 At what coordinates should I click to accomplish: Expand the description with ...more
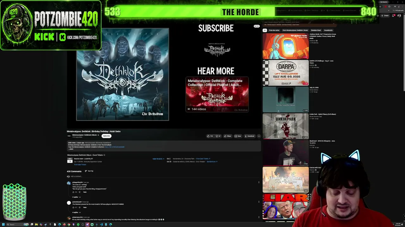(71, 149)
